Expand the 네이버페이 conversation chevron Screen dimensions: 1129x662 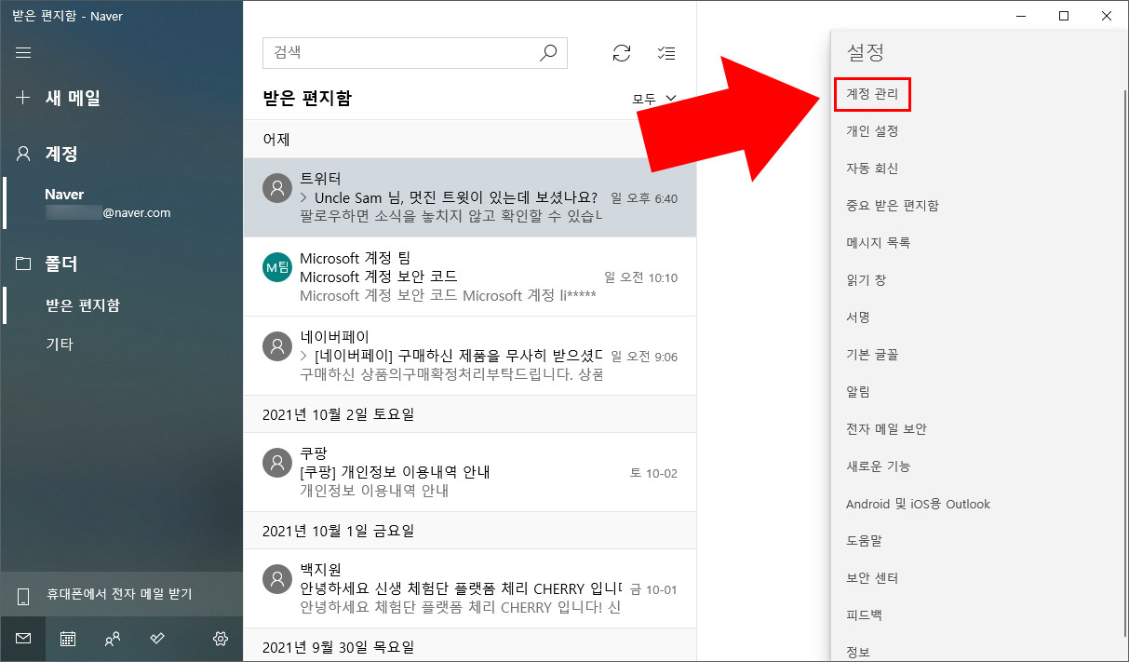point(304,357)
